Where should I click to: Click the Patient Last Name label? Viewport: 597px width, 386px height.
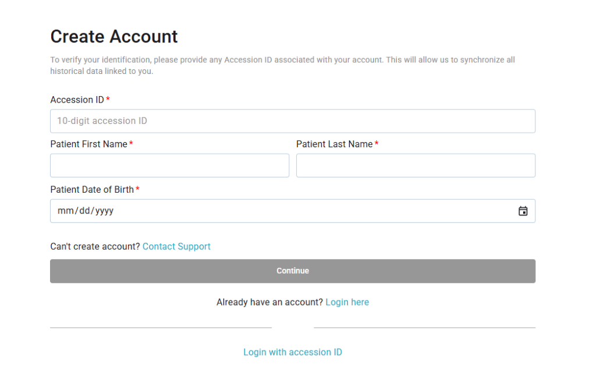point(334,144)
